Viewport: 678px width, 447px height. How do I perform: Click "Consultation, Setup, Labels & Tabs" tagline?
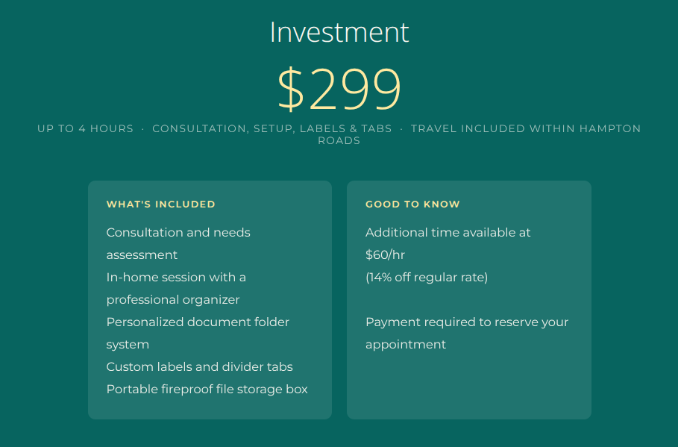[x=271, y=128]
